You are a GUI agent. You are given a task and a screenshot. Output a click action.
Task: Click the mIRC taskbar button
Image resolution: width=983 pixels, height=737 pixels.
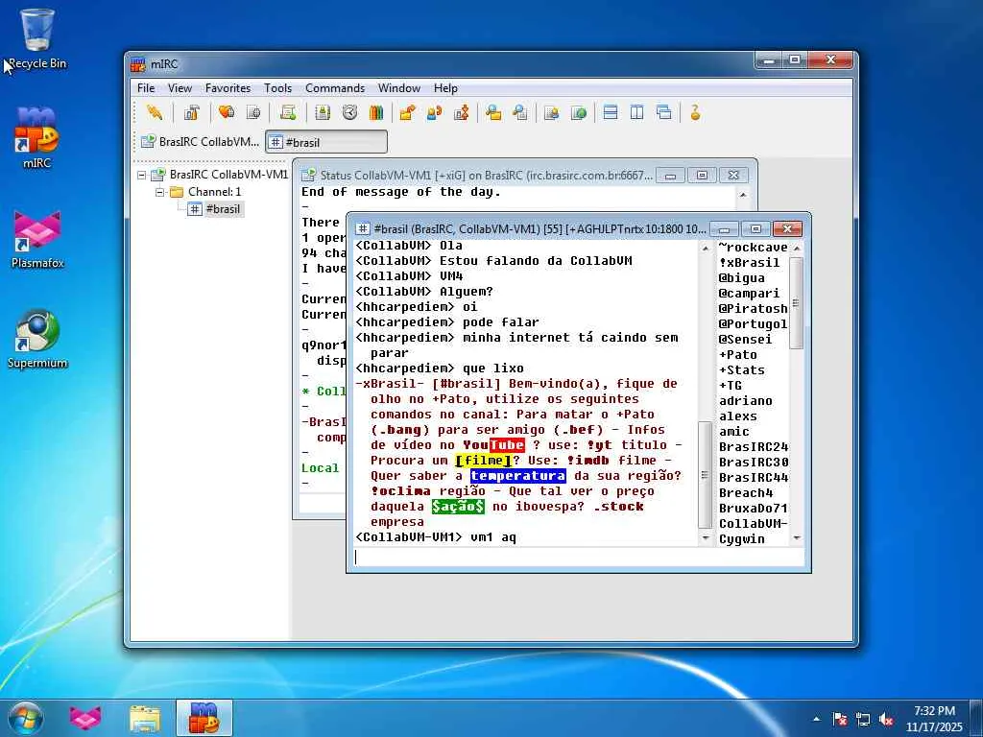pyautogui.click(x=204, y=718)
